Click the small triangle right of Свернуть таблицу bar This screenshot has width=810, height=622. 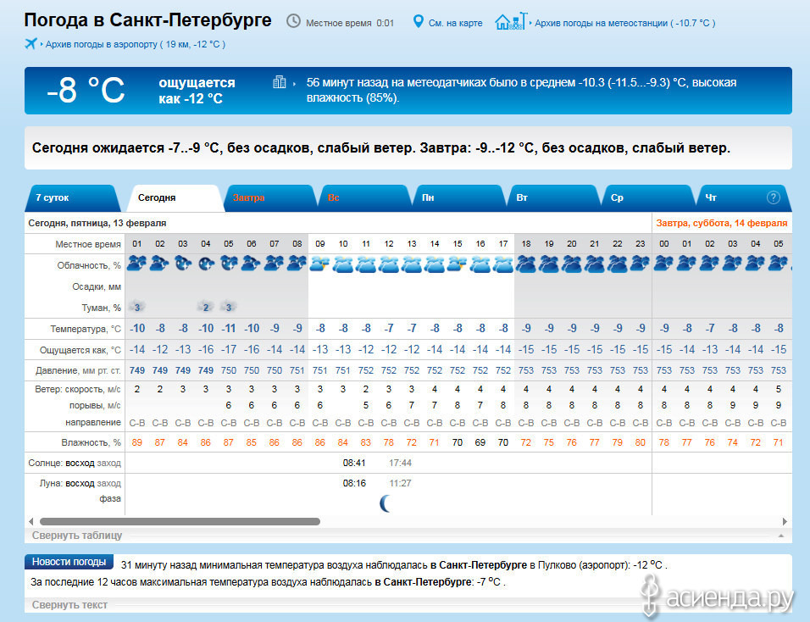(779, 536)
